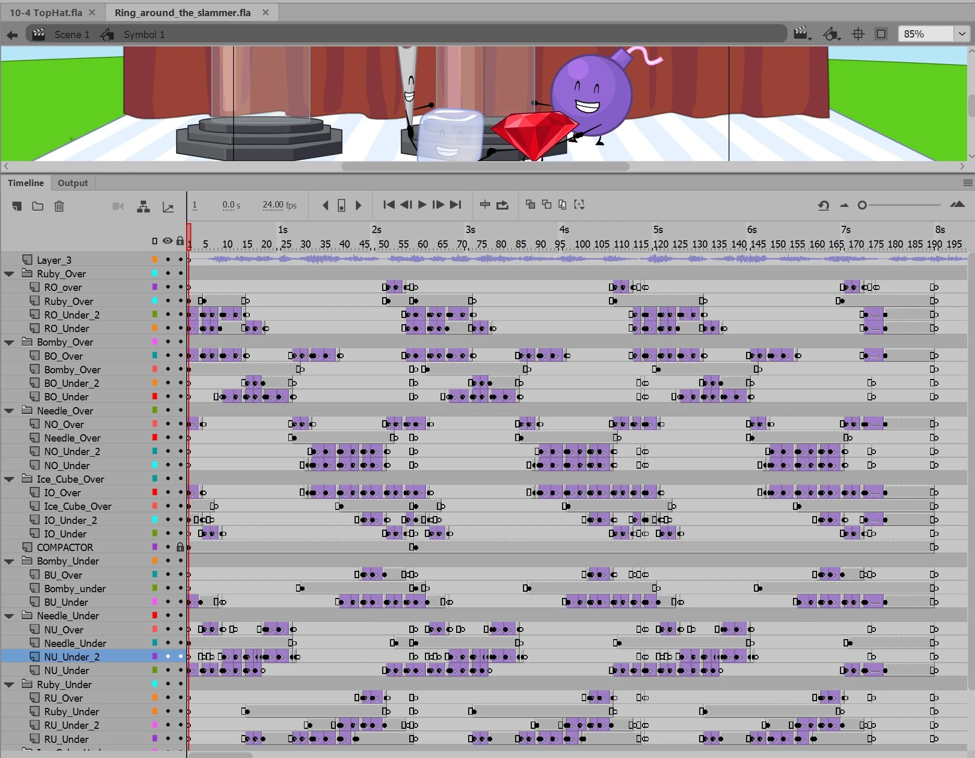Hide the Ice_Cube_Over layer inside its folder
This screenshot has height=758, width=975.
click(168, 506)
